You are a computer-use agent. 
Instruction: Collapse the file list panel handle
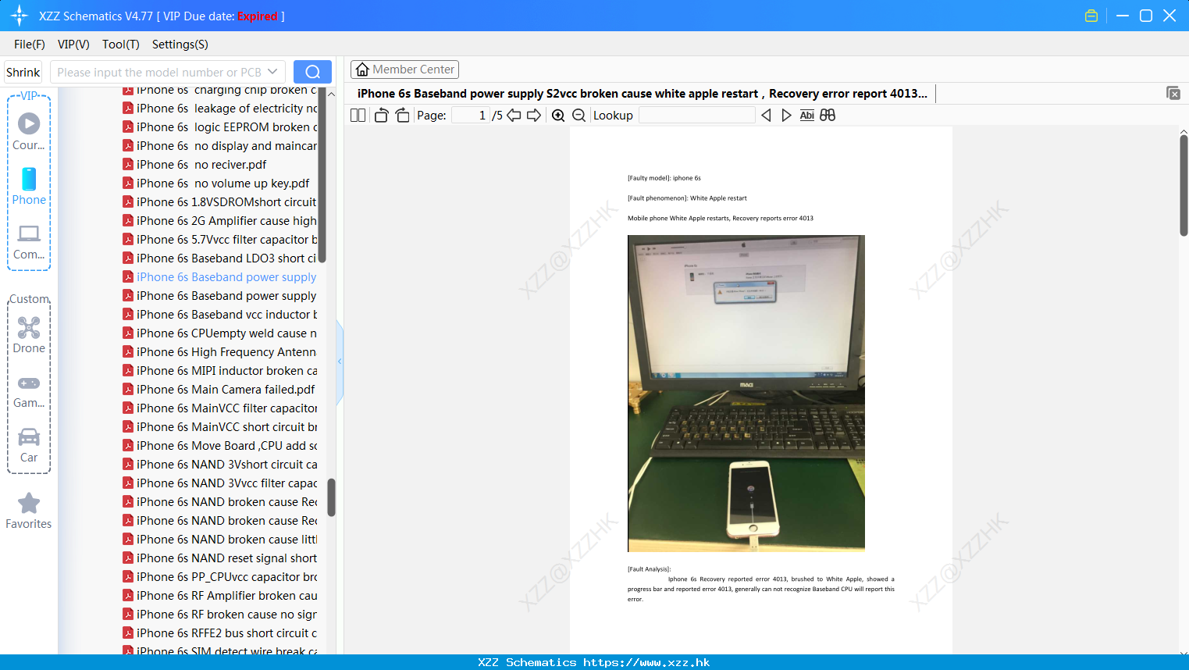340,362
